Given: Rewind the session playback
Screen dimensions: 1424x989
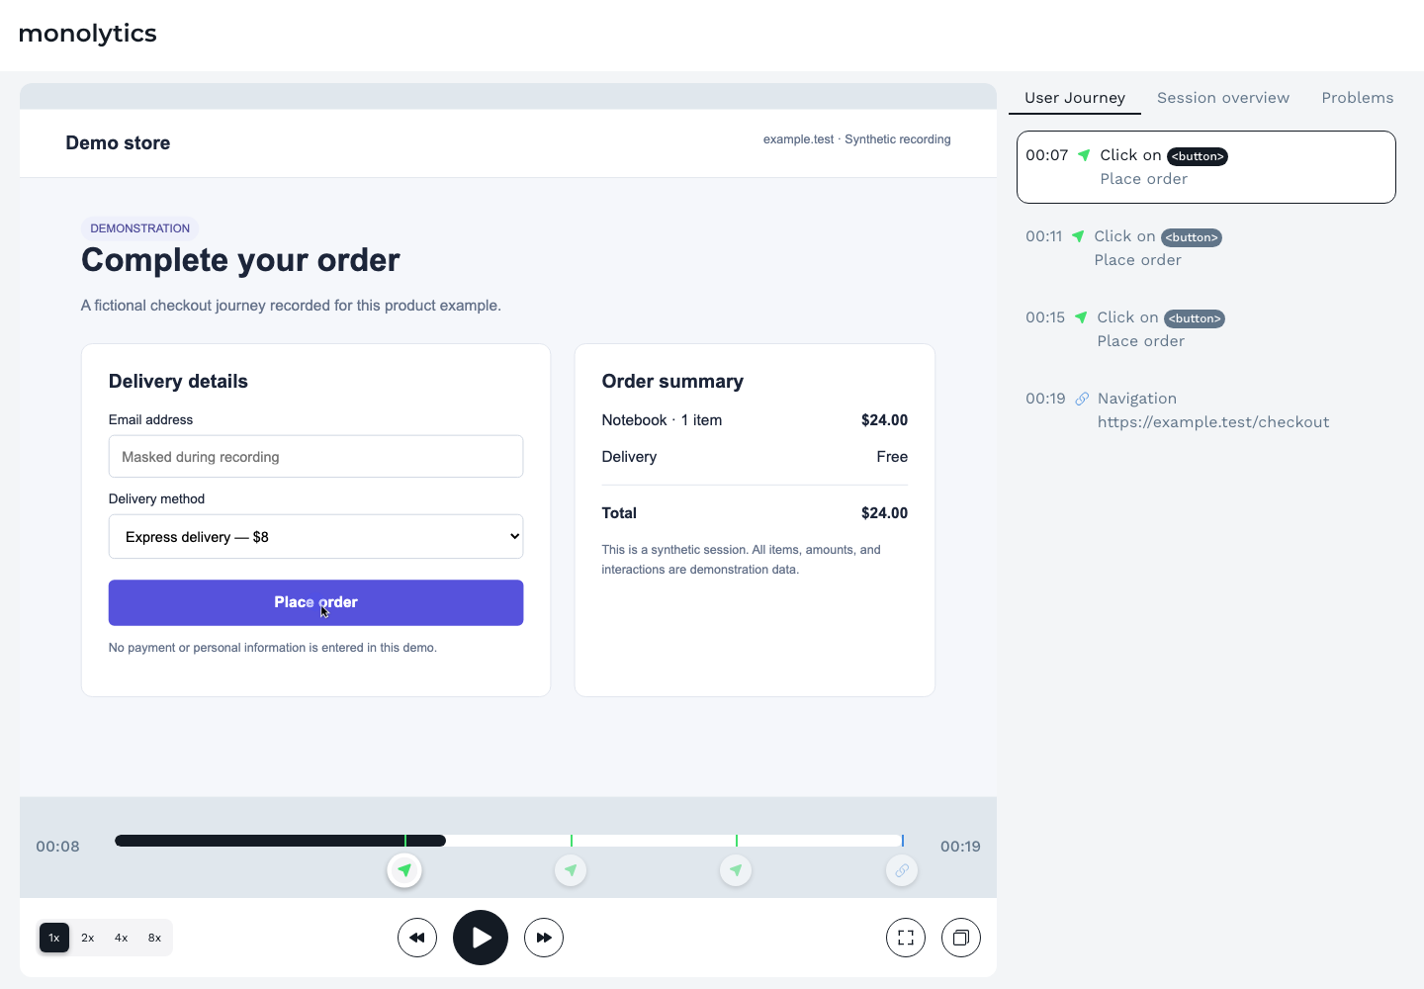Looking at the screenshot, I should click(417, 938).
